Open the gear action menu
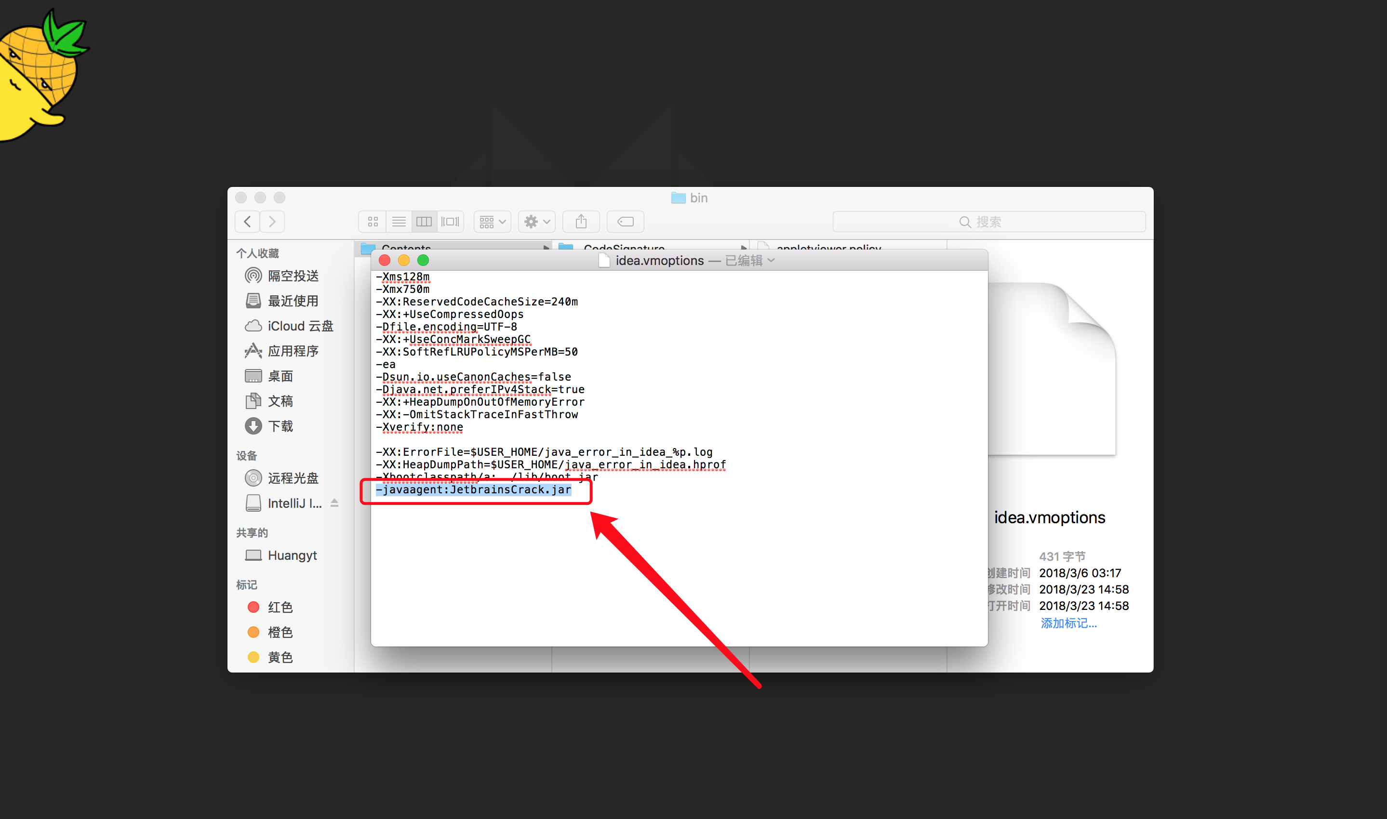The image size is (1387, 819). tap(536, 222)
